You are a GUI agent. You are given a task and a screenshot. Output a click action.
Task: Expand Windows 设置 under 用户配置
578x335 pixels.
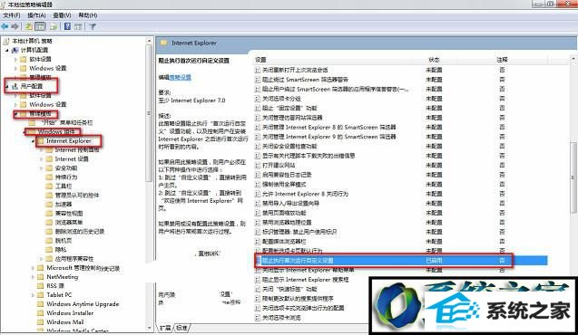point(15,104)
